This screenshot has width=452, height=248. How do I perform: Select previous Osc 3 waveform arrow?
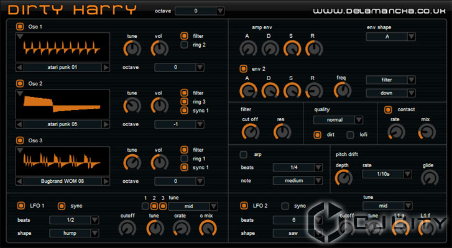coord(20,181)
